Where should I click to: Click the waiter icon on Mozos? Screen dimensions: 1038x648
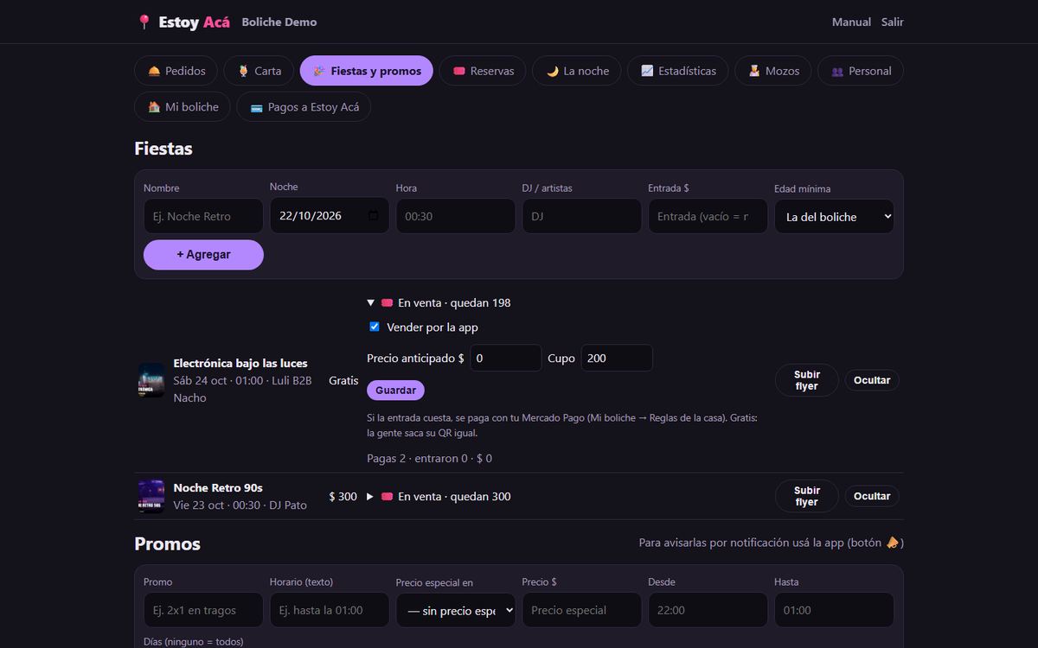point(754,71)
